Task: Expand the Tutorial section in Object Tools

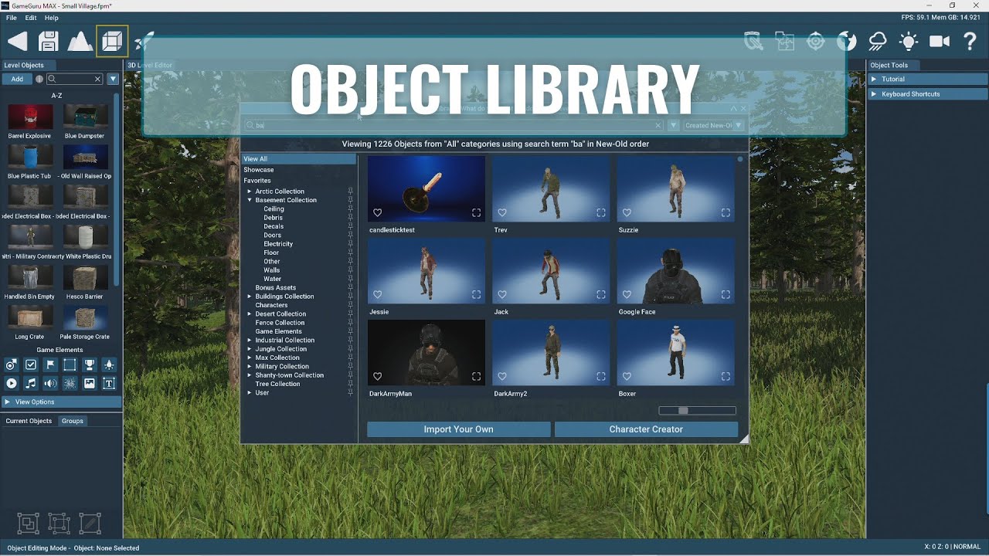Action: tap(926, 79)
